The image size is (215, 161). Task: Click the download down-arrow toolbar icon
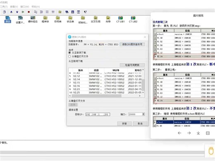click(17, 12)
